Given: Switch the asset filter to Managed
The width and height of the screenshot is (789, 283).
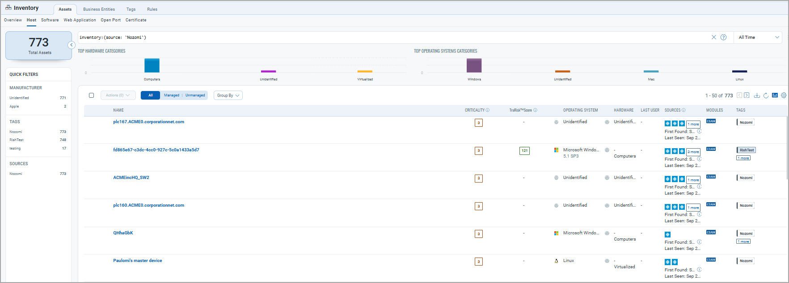Looking at the screenshot, I should point(171,96).
